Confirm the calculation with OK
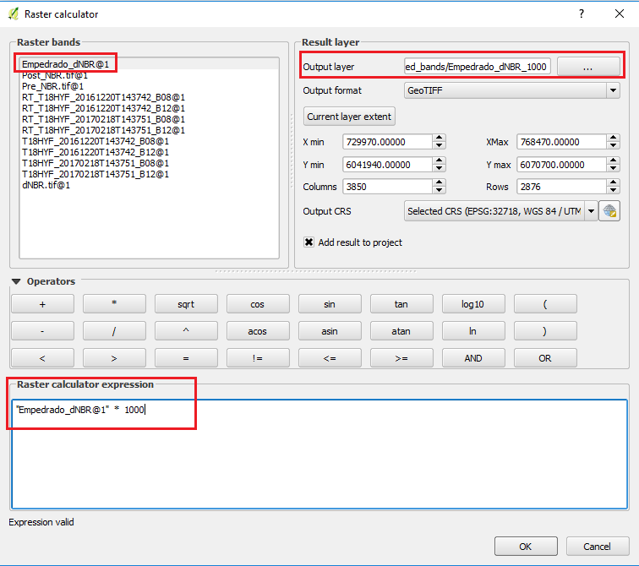Viewport: 639px width, 566px height. point(525,547)
